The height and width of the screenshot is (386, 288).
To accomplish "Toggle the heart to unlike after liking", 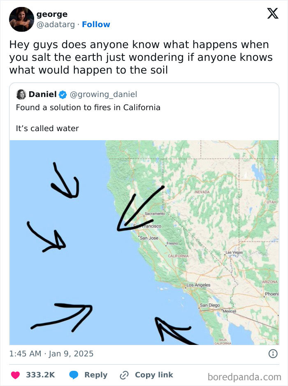I will pos(15,374).
